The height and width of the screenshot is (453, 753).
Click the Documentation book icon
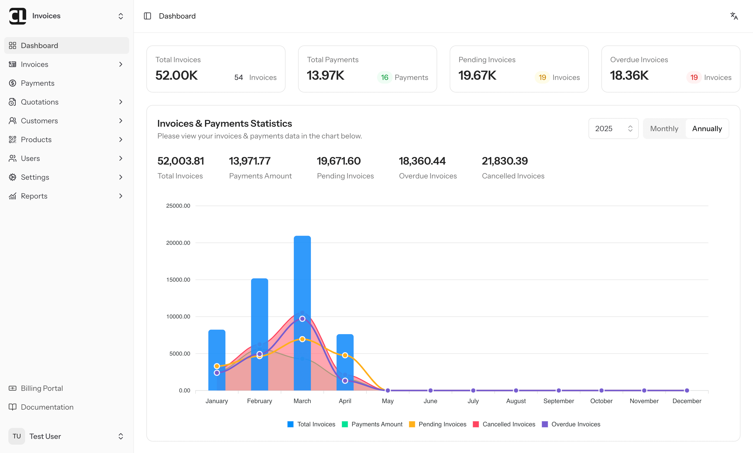(x=13, y=407)
